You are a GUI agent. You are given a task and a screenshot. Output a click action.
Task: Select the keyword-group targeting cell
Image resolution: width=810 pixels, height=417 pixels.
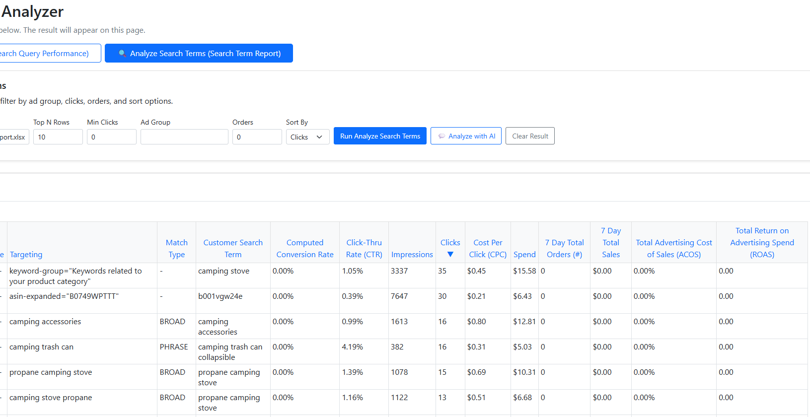[82, 276]
